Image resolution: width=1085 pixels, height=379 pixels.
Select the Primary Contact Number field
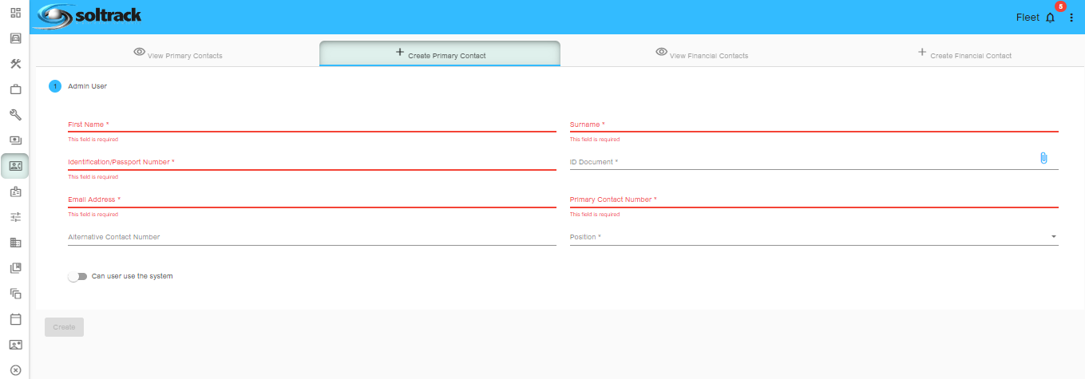click(814, 199)
